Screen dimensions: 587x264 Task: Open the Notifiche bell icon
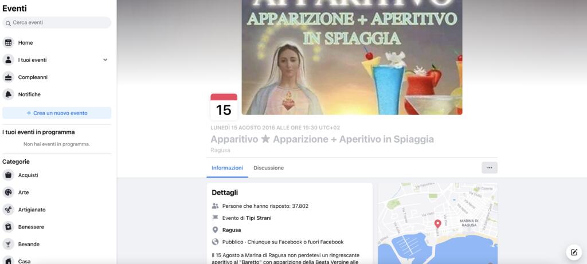click(x=8, y=94)
